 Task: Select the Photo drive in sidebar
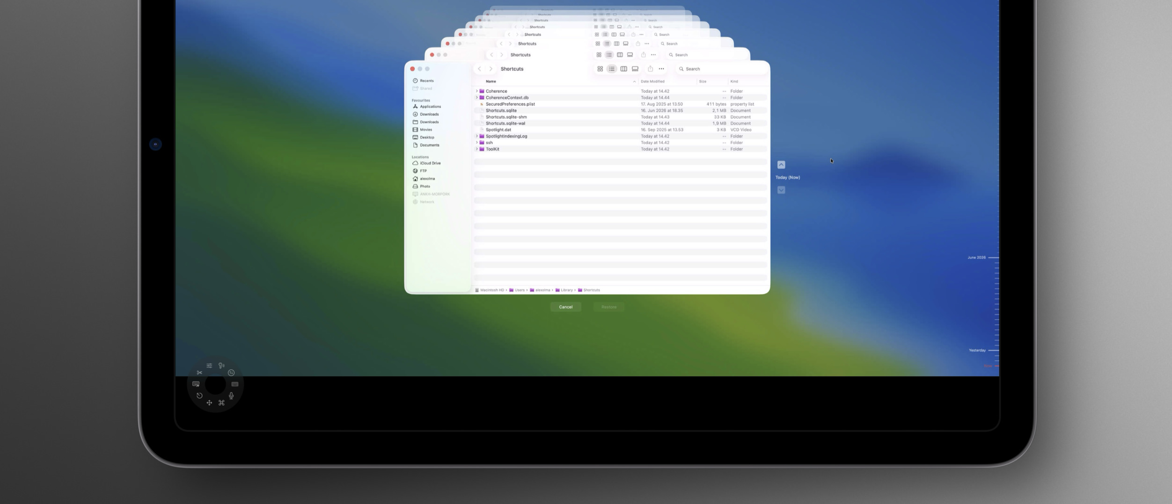[x=421, y=186]
